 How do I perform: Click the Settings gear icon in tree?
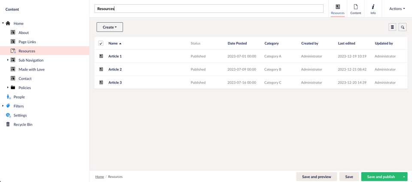tap(8, 115)
